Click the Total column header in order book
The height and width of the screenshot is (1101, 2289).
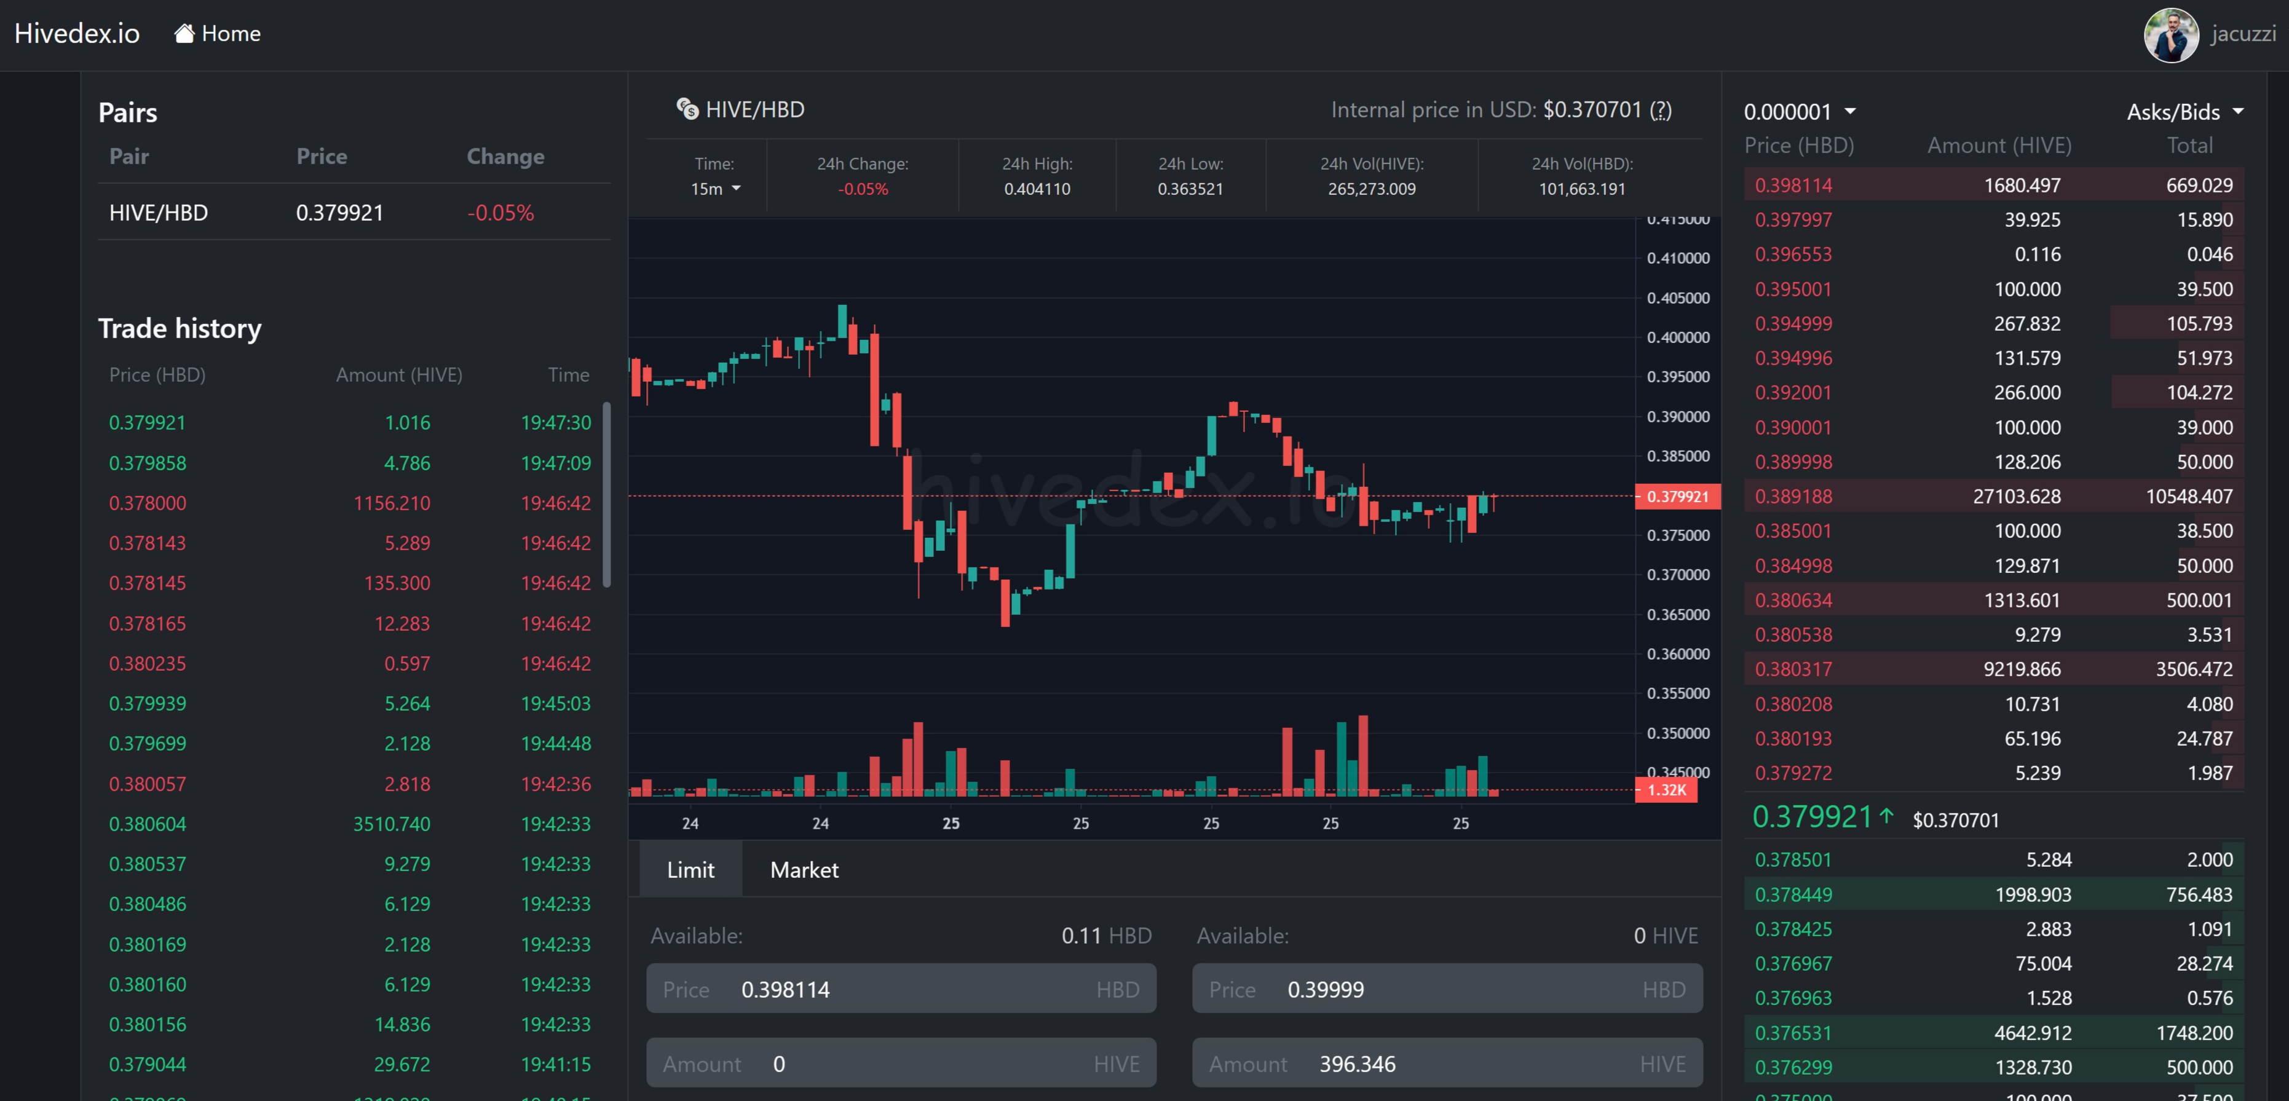point(2189,145)
